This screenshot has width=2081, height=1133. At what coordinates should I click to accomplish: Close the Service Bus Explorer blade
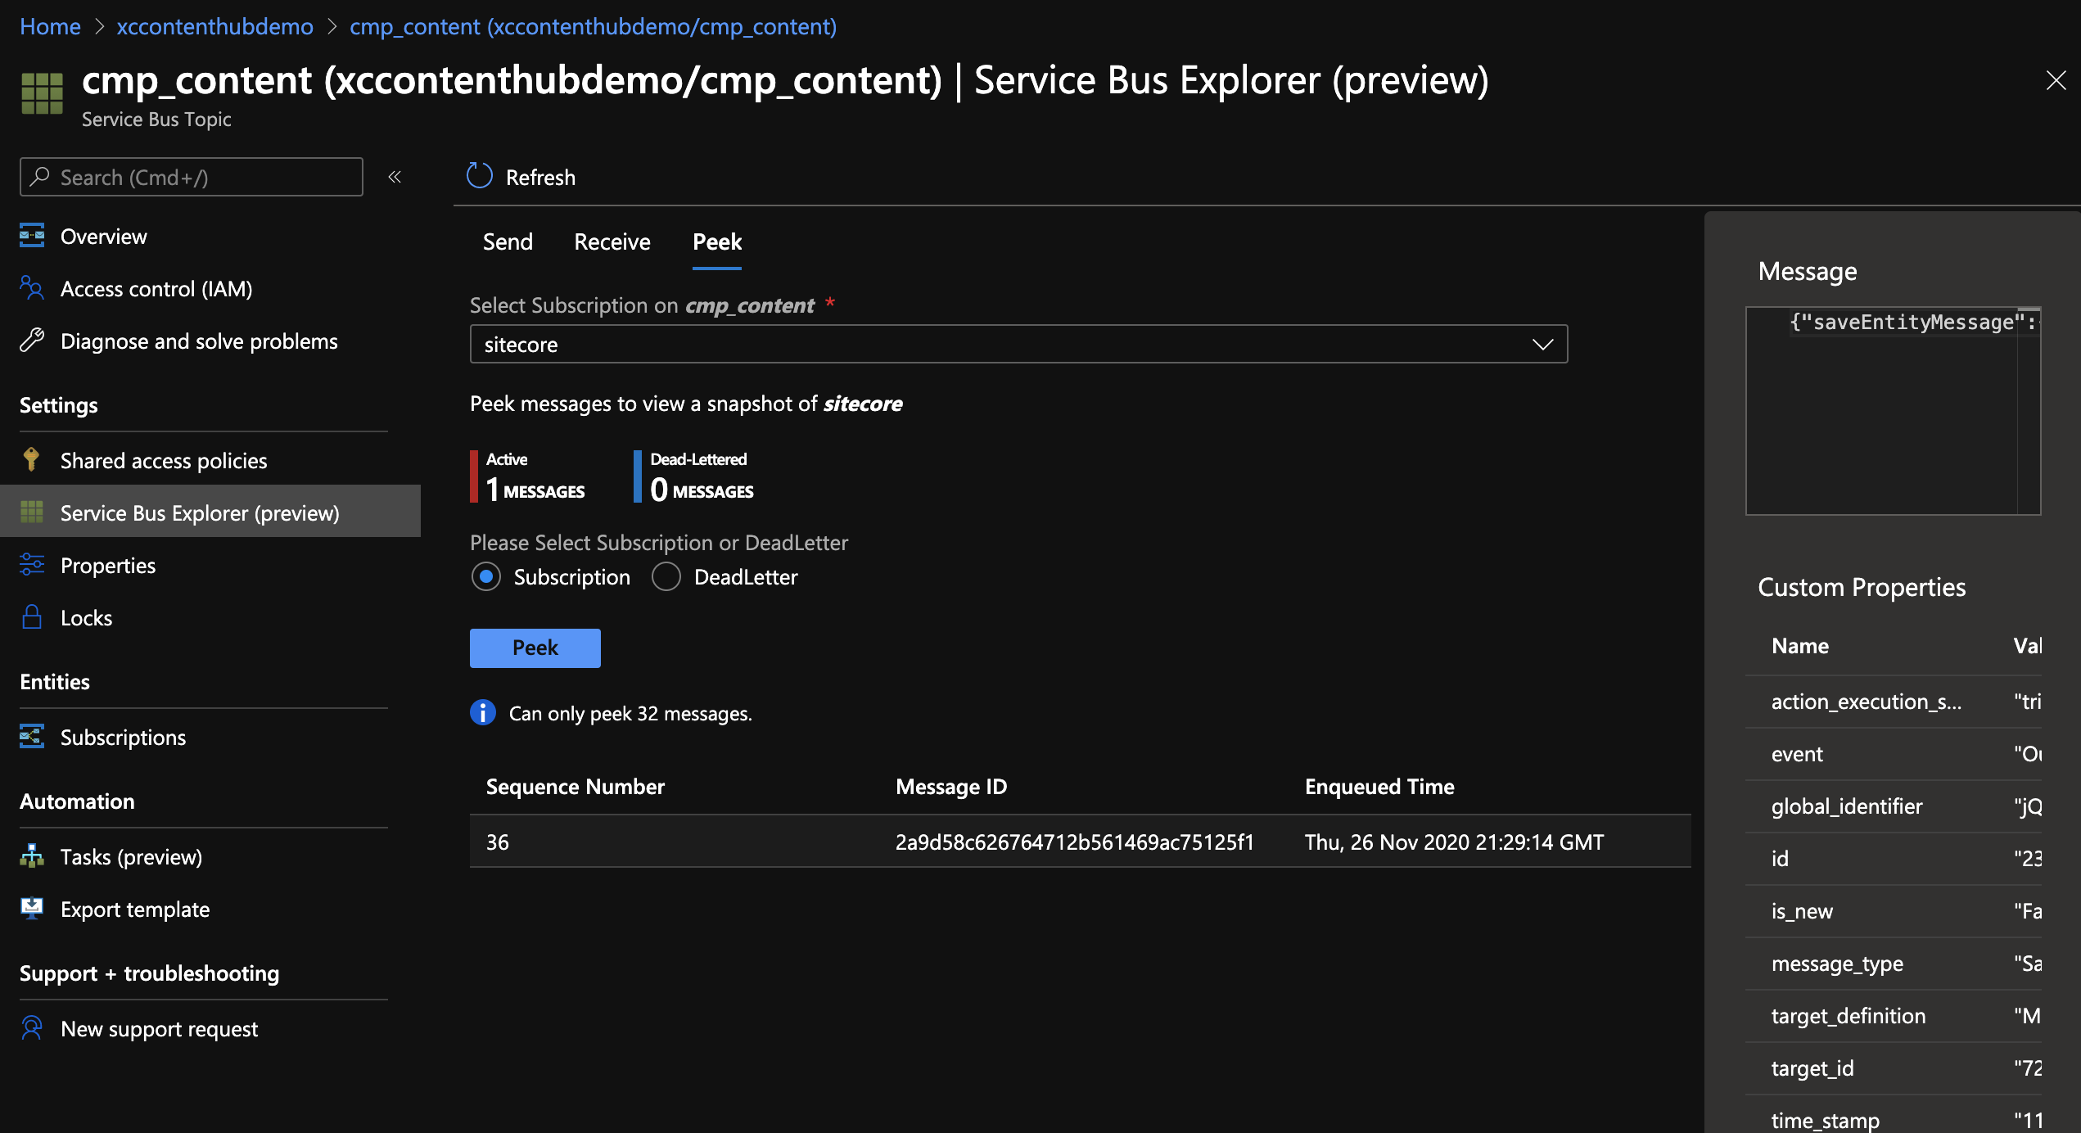2056,80
